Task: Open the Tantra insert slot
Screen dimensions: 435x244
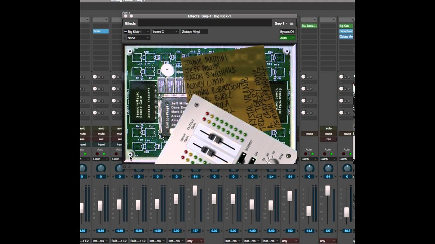Action: [x=101, y=31]
